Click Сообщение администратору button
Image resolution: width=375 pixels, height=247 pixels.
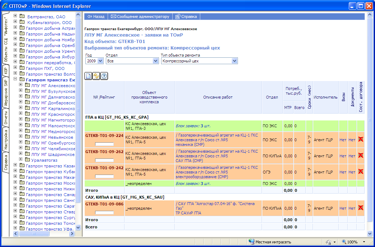click(140, 16)
